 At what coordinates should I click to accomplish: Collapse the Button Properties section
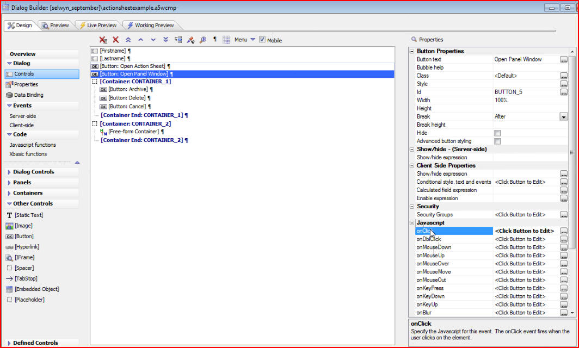point(412,51)
